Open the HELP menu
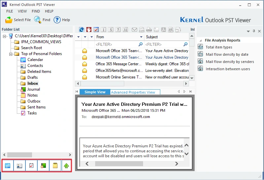This screenshot has width=264, height=180. [x=49, y=11]
